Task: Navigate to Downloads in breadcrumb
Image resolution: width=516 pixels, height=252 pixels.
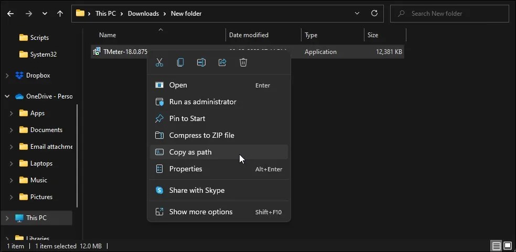Action: tap(143, 14)
